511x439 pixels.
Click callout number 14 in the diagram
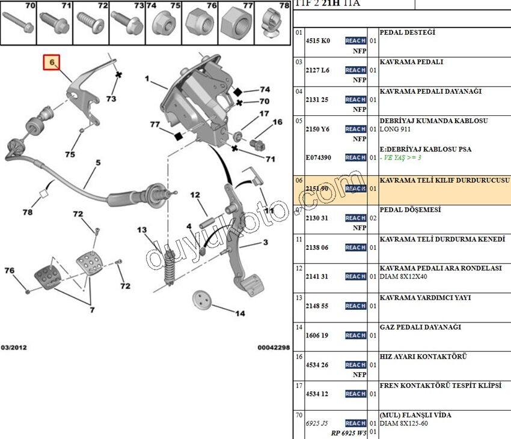pos(240,313)
